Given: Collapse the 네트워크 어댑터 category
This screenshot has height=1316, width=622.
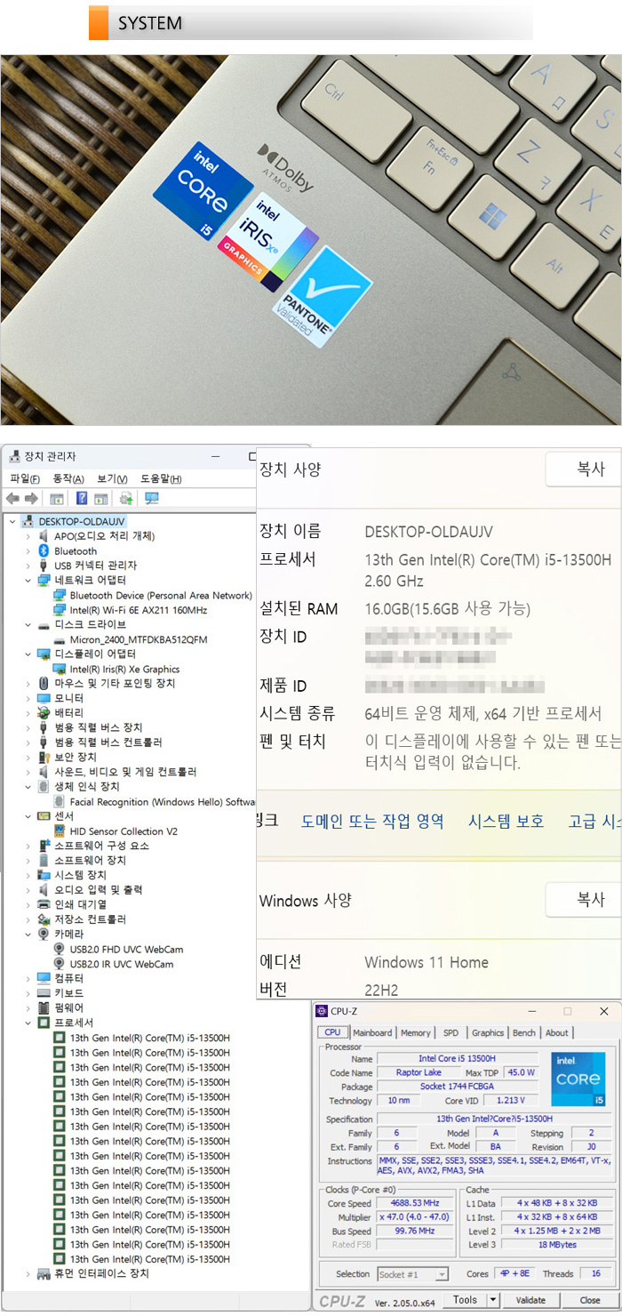Looking at the screenshot, I should pos(28,581).
